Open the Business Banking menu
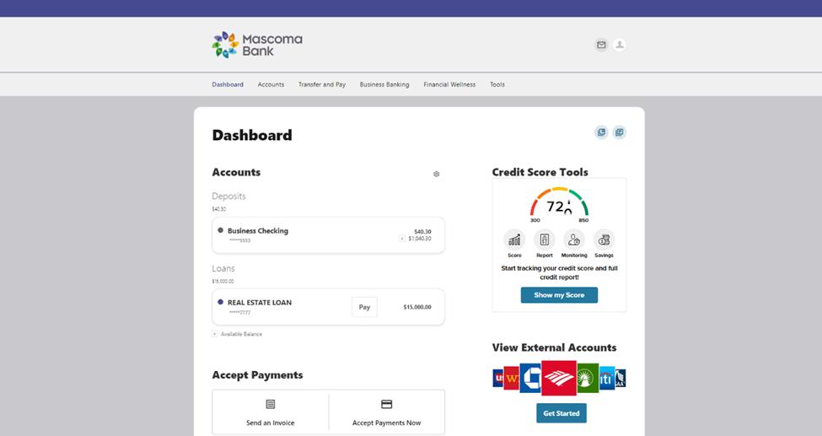 (x=384, y=84)
